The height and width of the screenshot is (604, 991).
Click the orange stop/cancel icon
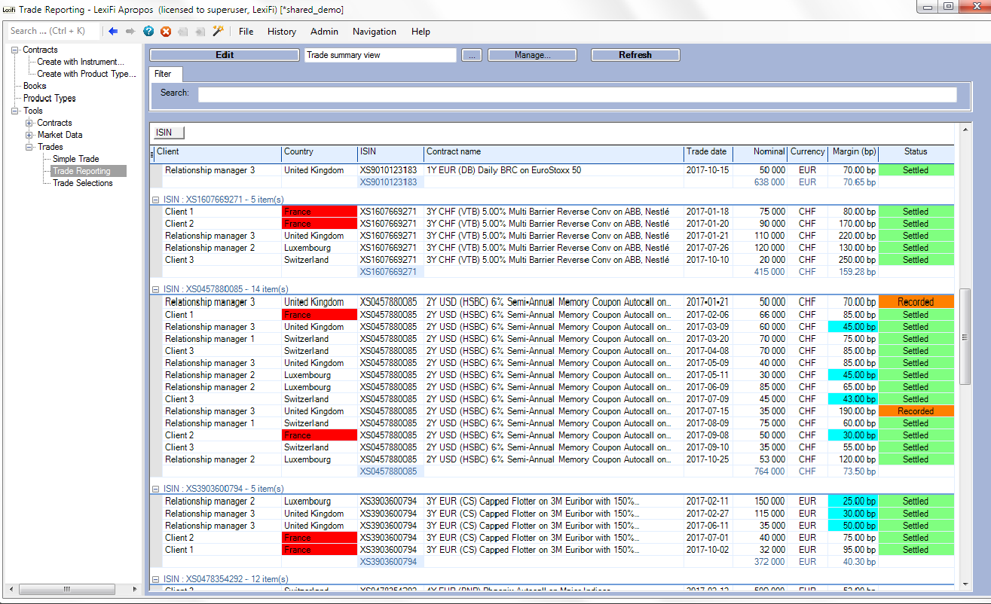coord(165,32)
